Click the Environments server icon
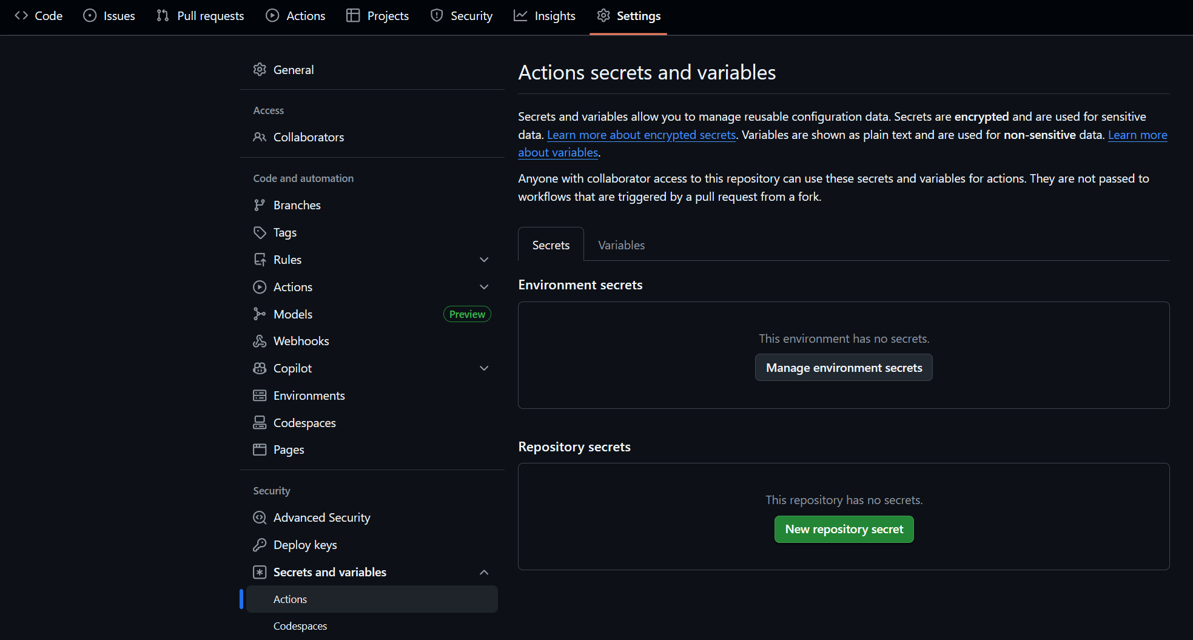 260,396
